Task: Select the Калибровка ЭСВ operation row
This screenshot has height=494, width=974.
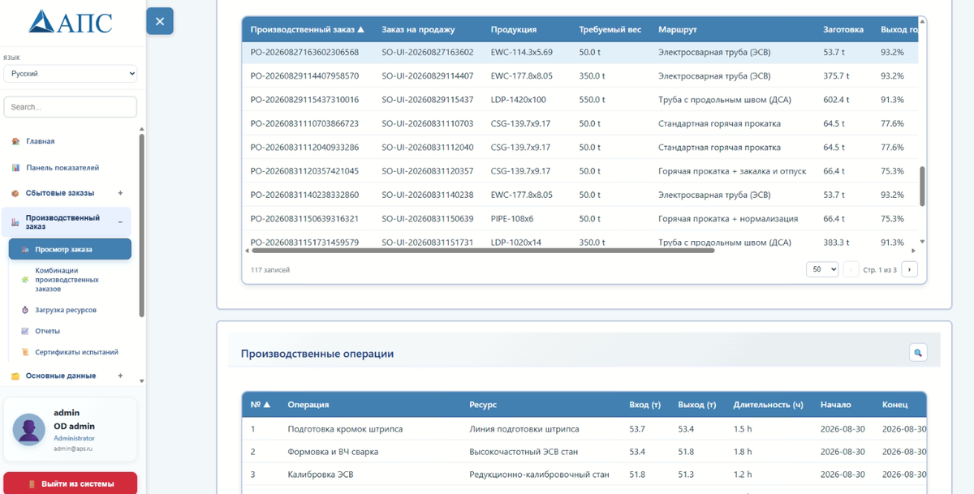Action: point(584,475)
